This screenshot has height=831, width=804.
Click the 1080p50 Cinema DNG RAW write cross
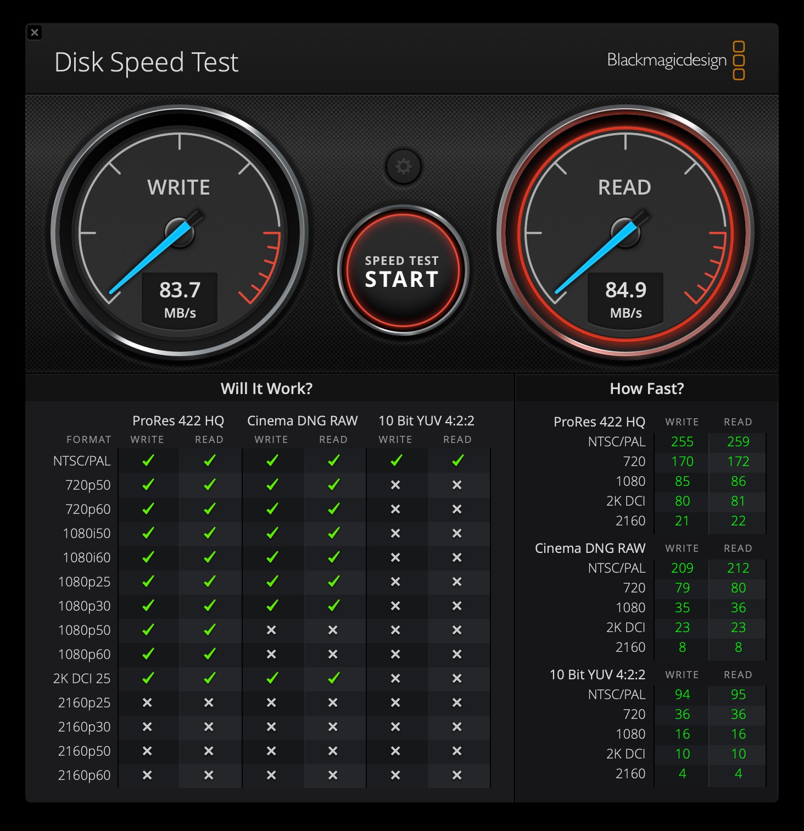(271, 630)
